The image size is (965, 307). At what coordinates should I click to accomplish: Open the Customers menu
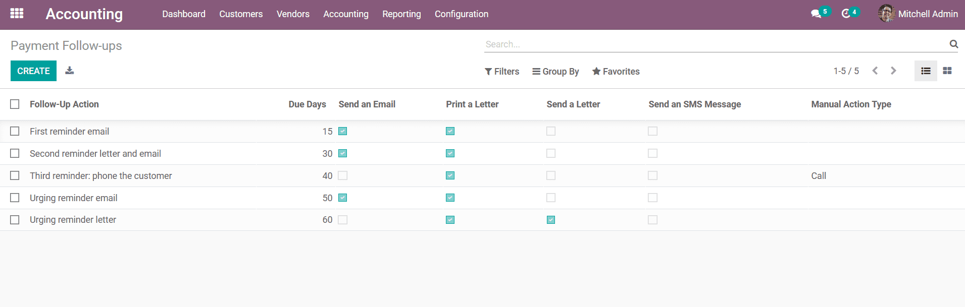(x=241, y=14)
